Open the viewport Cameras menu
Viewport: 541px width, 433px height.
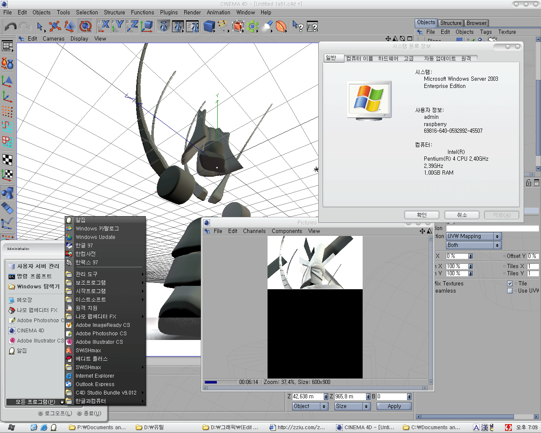54,38
